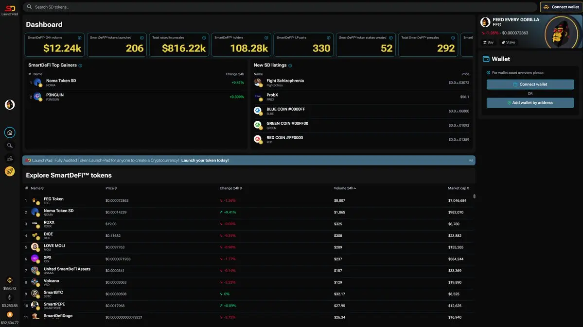Sort tokens by Price column header
The image size is (583, 327).
coord(111,188)
